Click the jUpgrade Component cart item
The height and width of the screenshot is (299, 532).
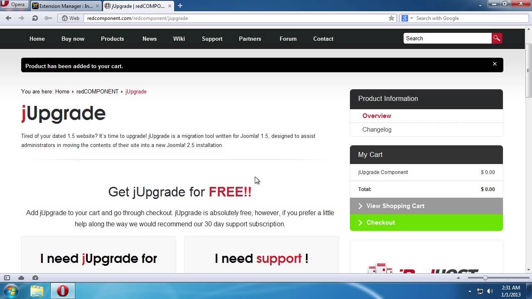tap(383, 172)
